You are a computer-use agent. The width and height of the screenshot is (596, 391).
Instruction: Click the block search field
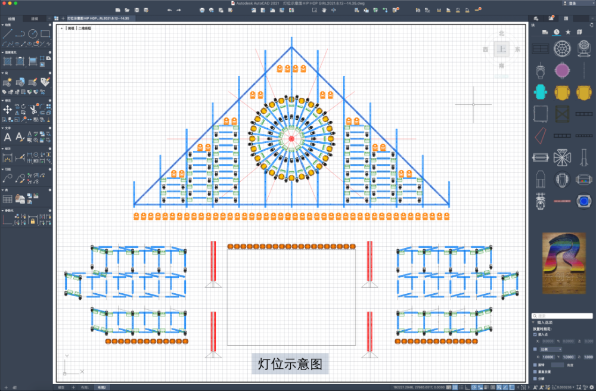point(562,316)
